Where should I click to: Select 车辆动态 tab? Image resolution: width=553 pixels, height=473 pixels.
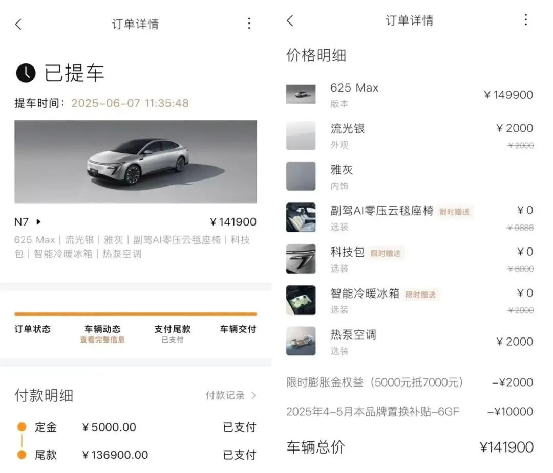tap(102, 329)
